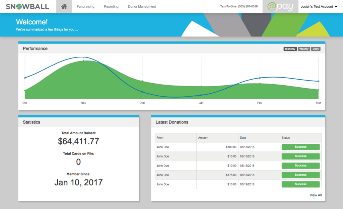Click the Feb label on chart axis
Screen dimensions: 343x209
point(260,103)
